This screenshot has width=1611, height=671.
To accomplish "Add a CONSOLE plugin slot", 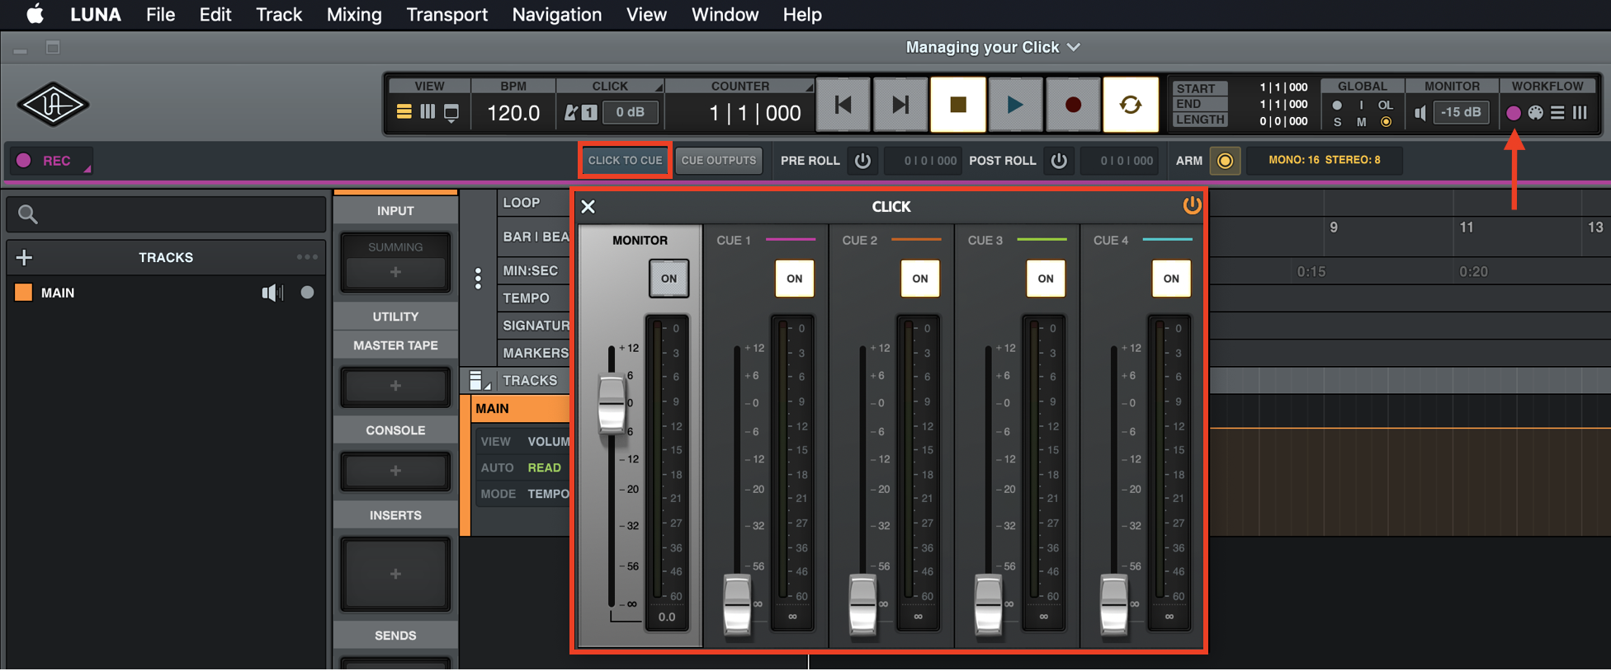I will [395, 471].
